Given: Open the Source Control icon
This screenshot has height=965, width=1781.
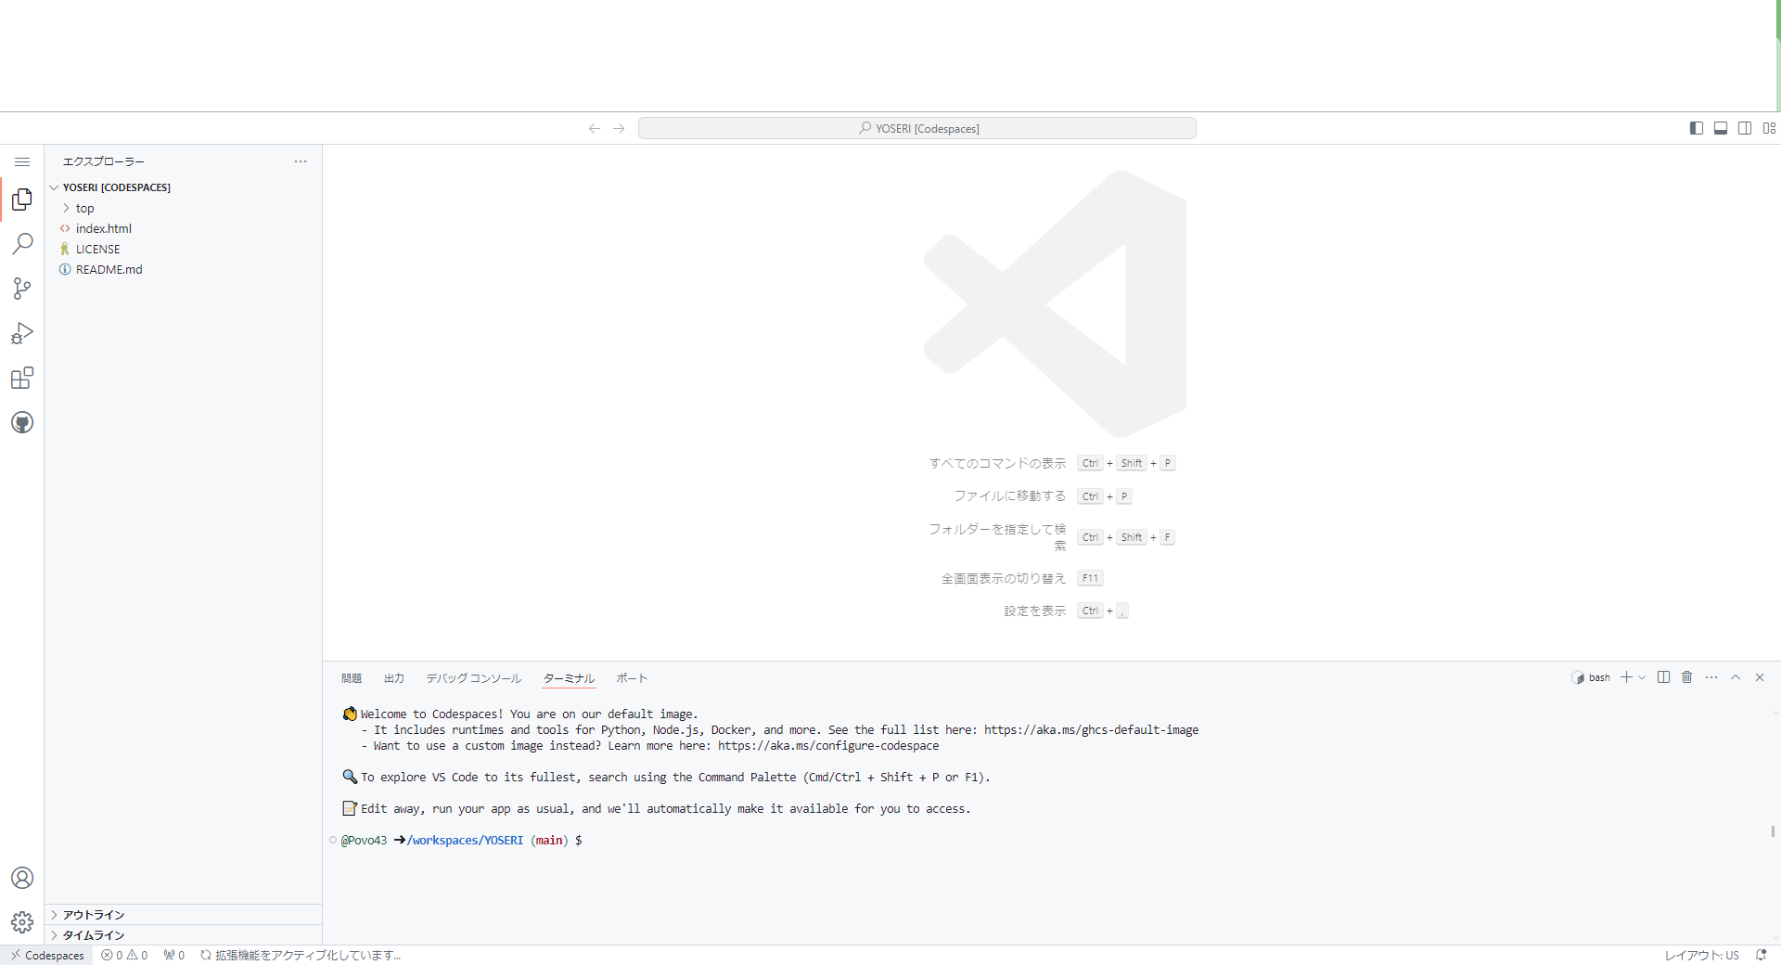Looking at the screenshot, I should [22, 288].
